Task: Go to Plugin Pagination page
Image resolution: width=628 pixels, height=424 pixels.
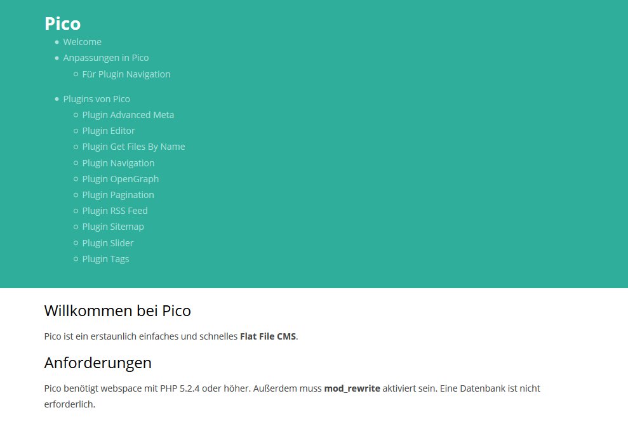Action: (117, 195)
